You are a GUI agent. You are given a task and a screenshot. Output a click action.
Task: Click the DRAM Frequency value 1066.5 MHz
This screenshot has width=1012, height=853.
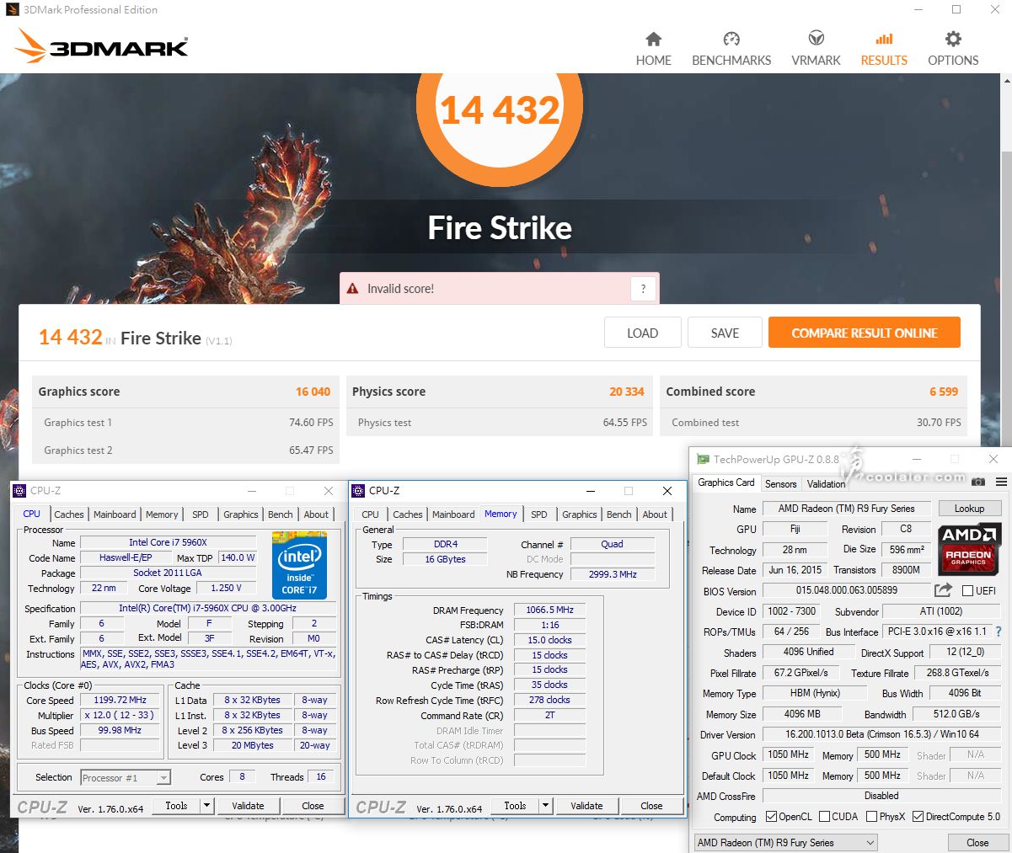point(549,610)
